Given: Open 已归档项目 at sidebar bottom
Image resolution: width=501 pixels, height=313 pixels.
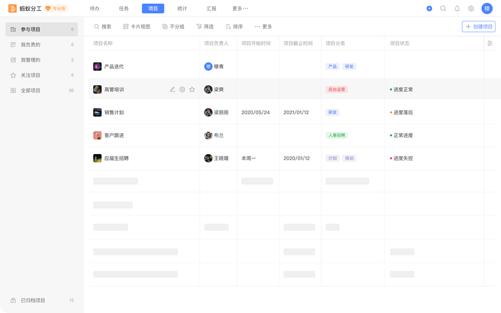Looking at the screenshot, I should click(33, 300).
